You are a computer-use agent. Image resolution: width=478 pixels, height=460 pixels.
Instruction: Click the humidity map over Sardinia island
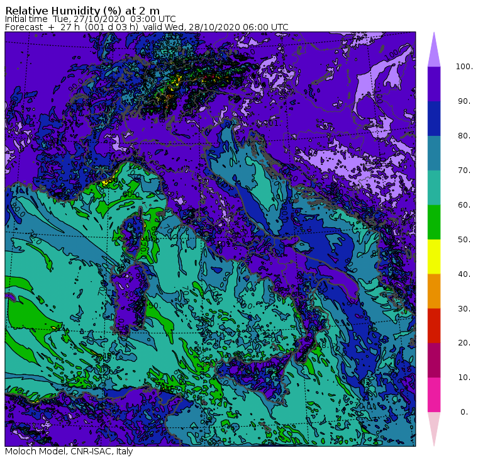pyautogui.click(x=129, y=300)
